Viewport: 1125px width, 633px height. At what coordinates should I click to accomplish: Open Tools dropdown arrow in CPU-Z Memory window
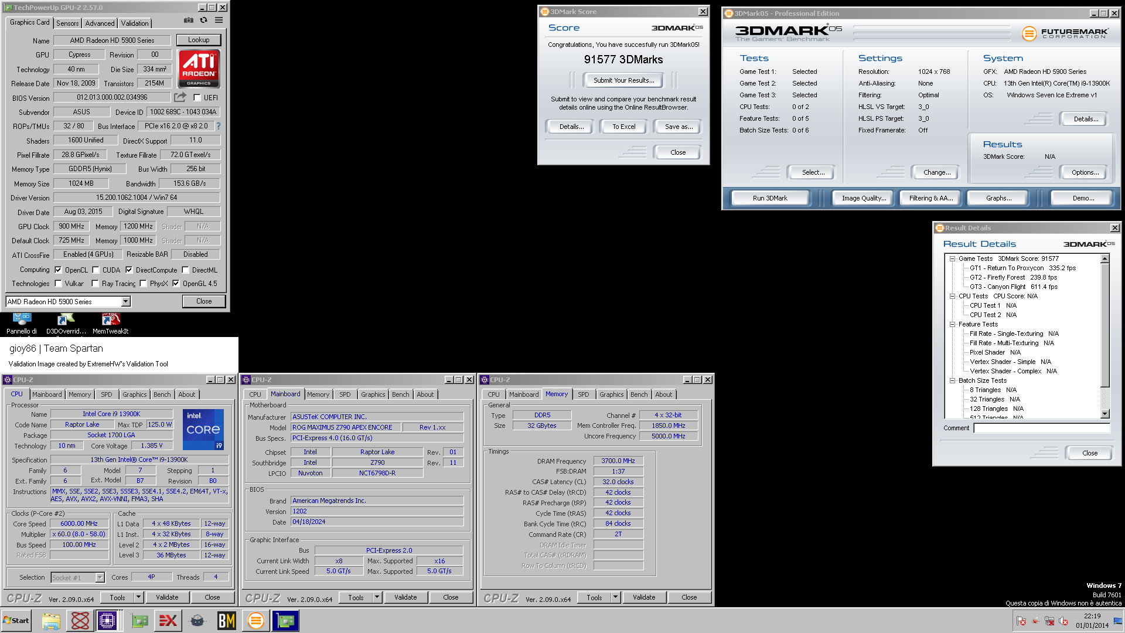coord(616,597)
